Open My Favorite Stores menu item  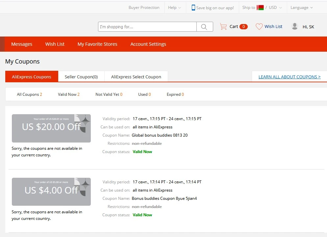tap(97, 44)
